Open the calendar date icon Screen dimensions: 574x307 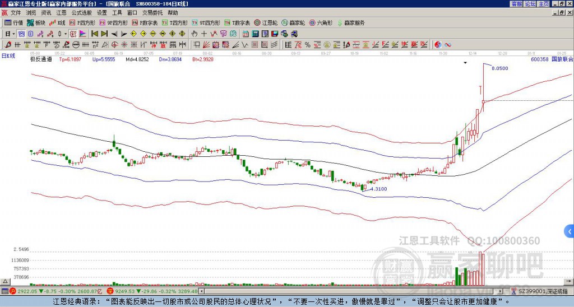tap(246, 34)
